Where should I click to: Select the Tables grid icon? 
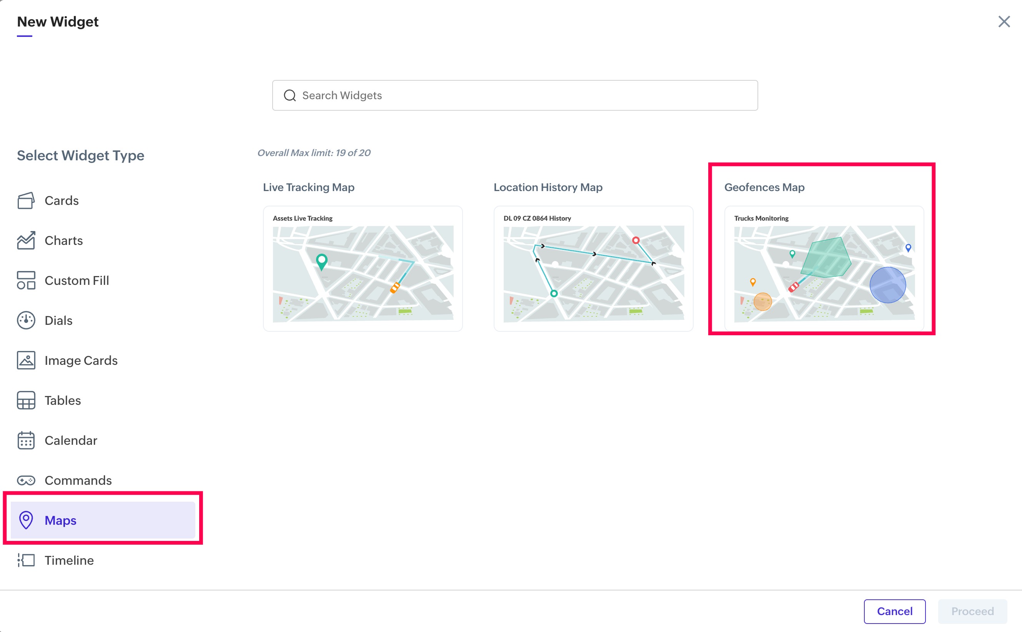(x=26, y=401)
